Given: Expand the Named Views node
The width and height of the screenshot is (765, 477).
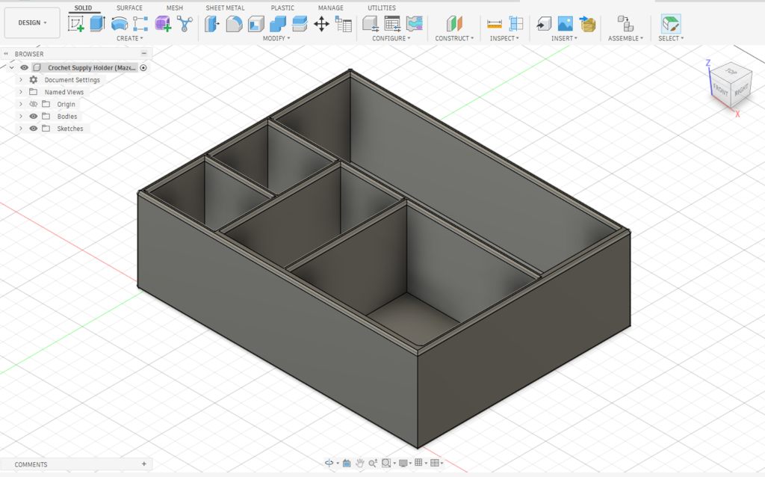Looking at the screenshot, I should coord(21,92).
